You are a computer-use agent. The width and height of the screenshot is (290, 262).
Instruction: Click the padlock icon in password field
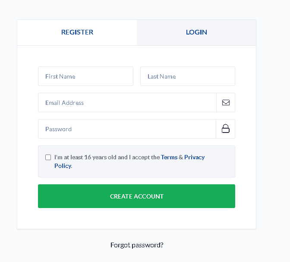pos(225,129)
